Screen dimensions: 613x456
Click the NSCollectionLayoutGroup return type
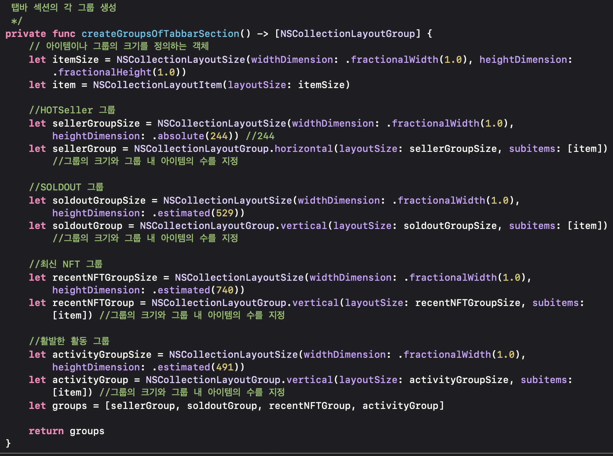pos(348,33)
